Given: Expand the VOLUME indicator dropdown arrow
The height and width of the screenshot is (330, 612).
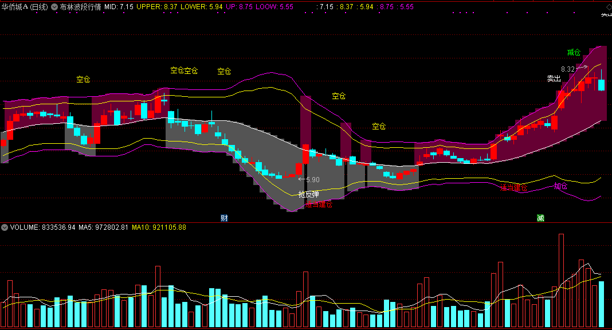Looking at the screenshot, I should (5, 227).
